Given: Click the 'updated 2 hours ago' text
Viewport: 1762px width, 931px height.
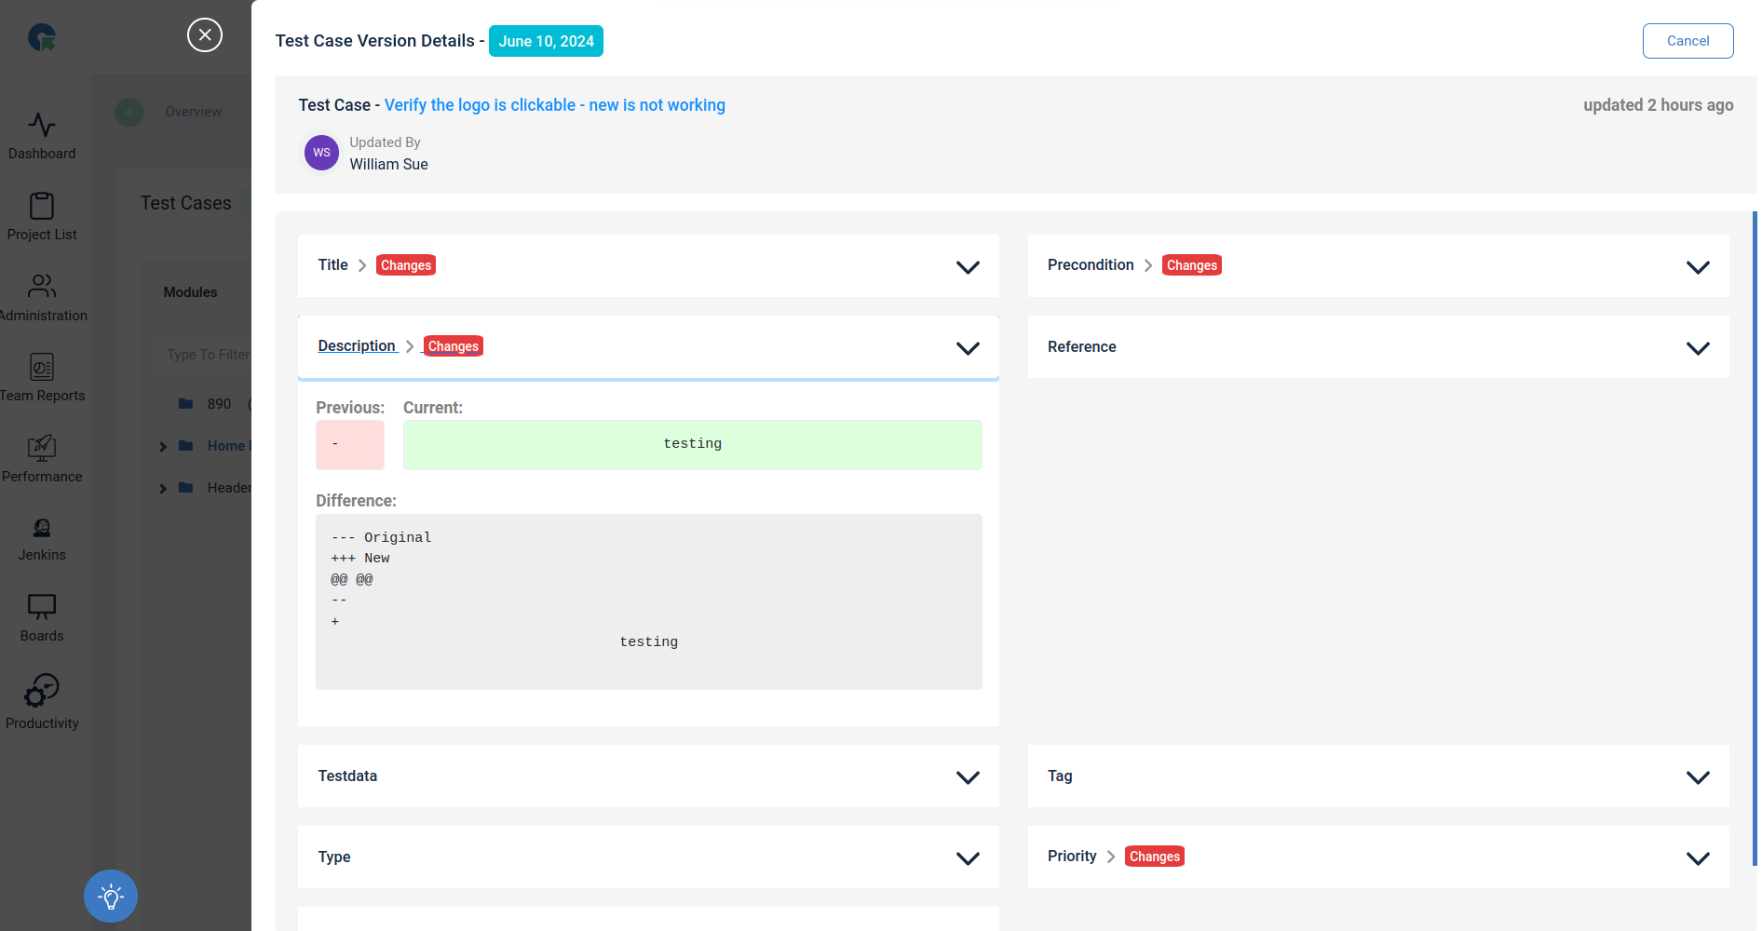Looking at the screenshot, I should coord(1658,105).
